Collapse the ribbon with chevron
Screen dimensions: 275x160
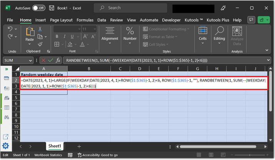pyautogui.click(x=267, y=50)
